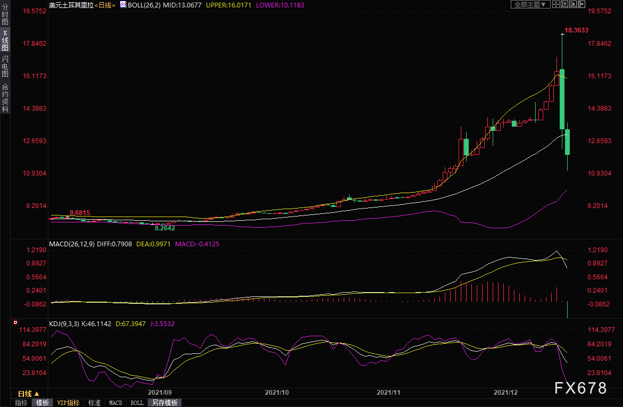Click the BOLL indicator icon beside 日线
Image resolution: width=623 pixels, height=407 pixels.
point(123,4)
